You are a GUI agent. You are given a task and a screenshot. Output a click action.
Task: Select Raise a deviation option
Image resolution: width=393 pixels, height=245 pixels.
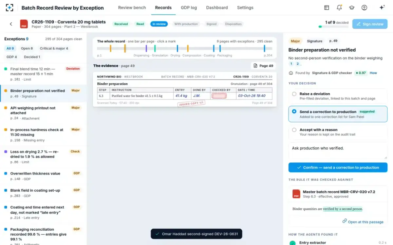(x=338, y=96)
